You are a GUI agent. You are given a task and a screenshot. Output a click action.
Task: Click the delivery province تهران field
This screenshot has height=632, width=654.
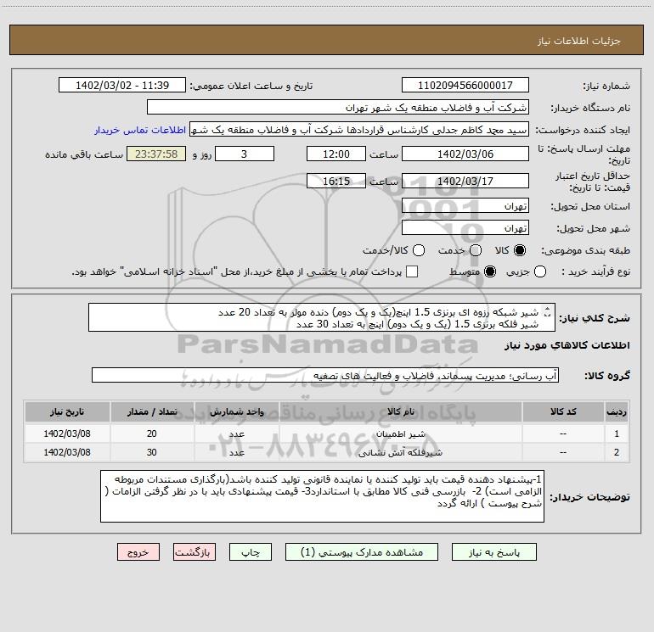(465, 205)
